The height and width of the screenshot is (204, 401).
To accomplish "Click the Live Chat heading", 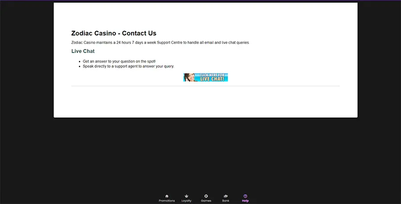I will pos(83,51).
